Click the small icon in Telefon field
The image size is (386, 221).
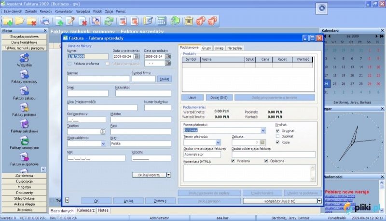[103, 131]
